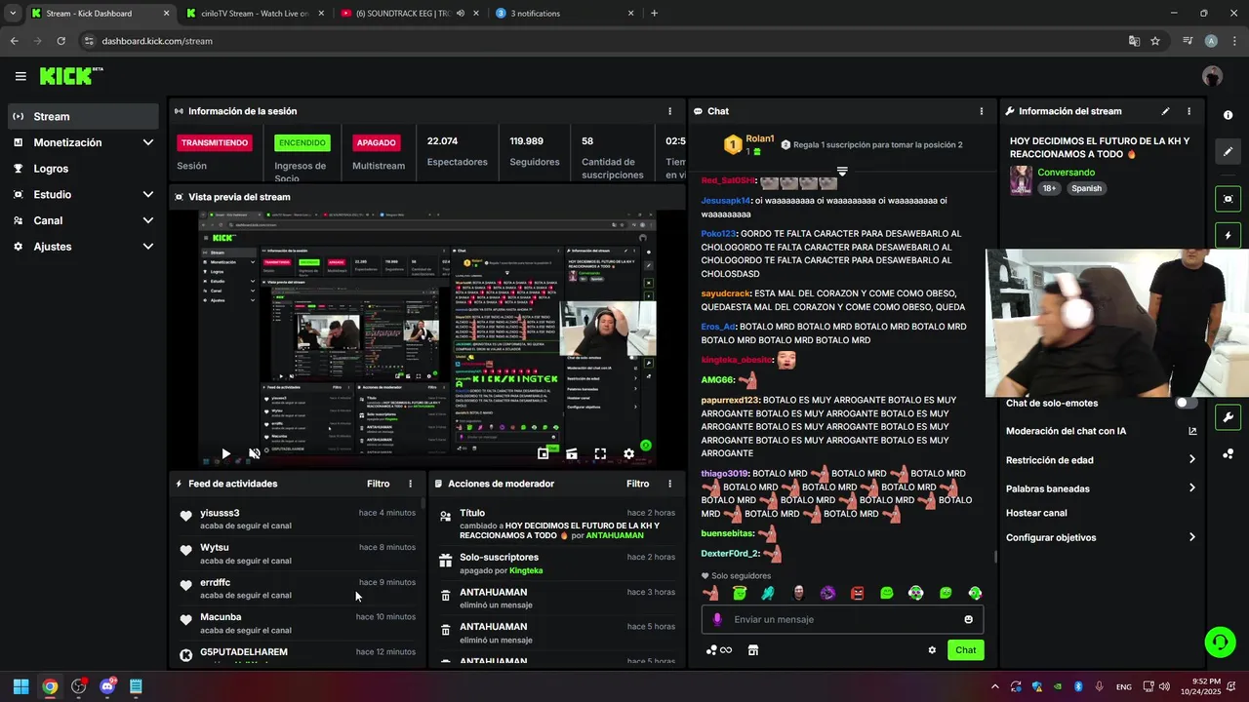Click the bubbles icon in right rail
1249x702 pixels.
(x=1228, y=454)
